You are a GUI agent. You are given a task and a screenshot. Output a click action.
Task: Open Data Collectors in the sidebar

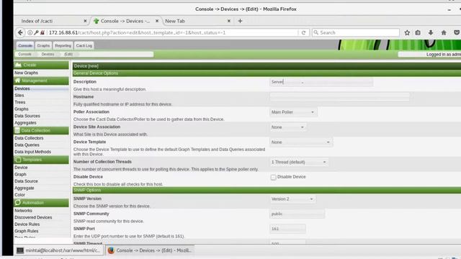(29, 138)
